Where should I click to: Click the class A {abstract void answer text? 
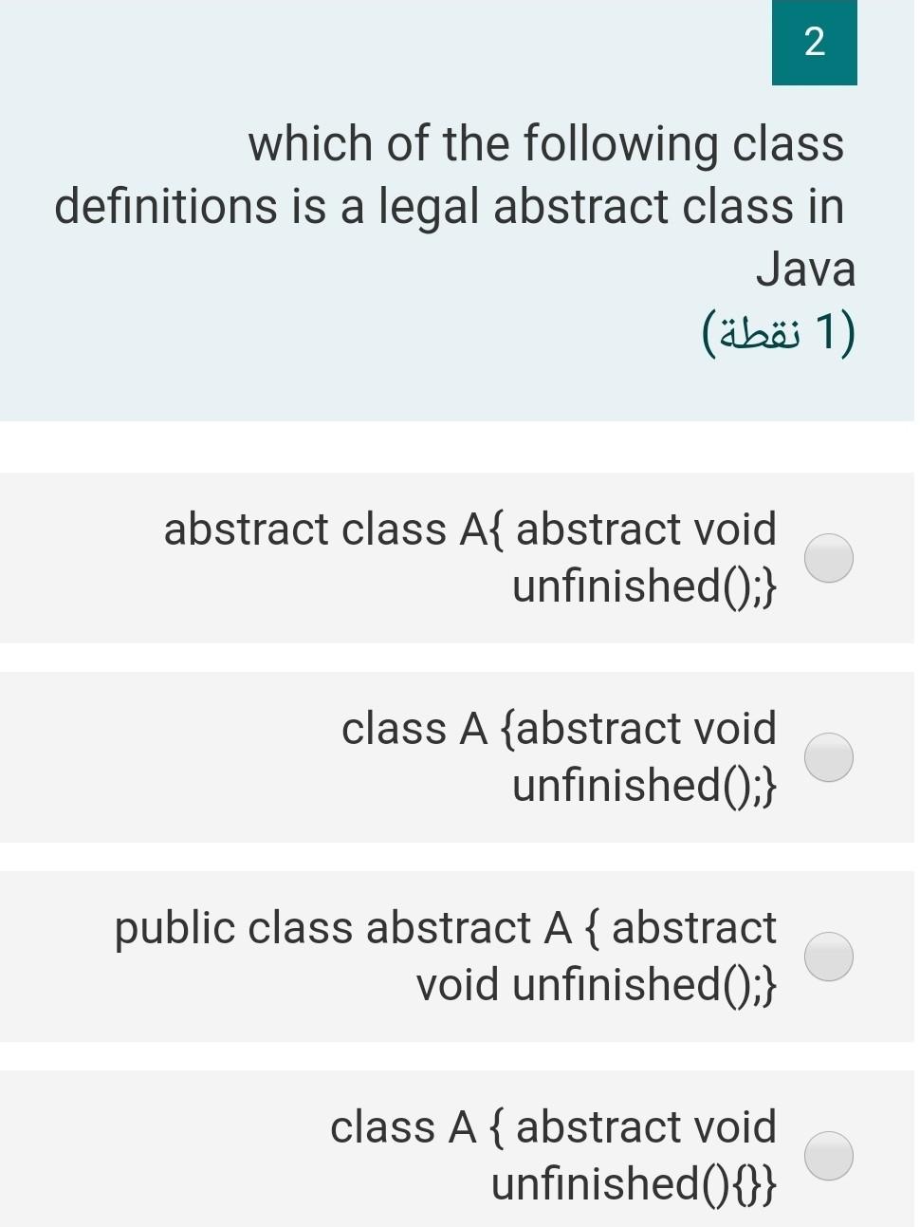pyautogui.click(x=560, y=756)
